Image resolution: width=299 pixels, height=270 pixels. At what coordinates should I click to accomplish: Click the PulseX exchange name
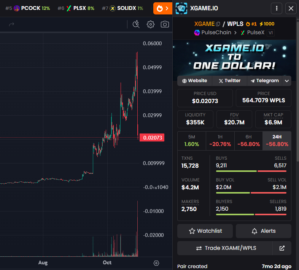tap(256, 33)
